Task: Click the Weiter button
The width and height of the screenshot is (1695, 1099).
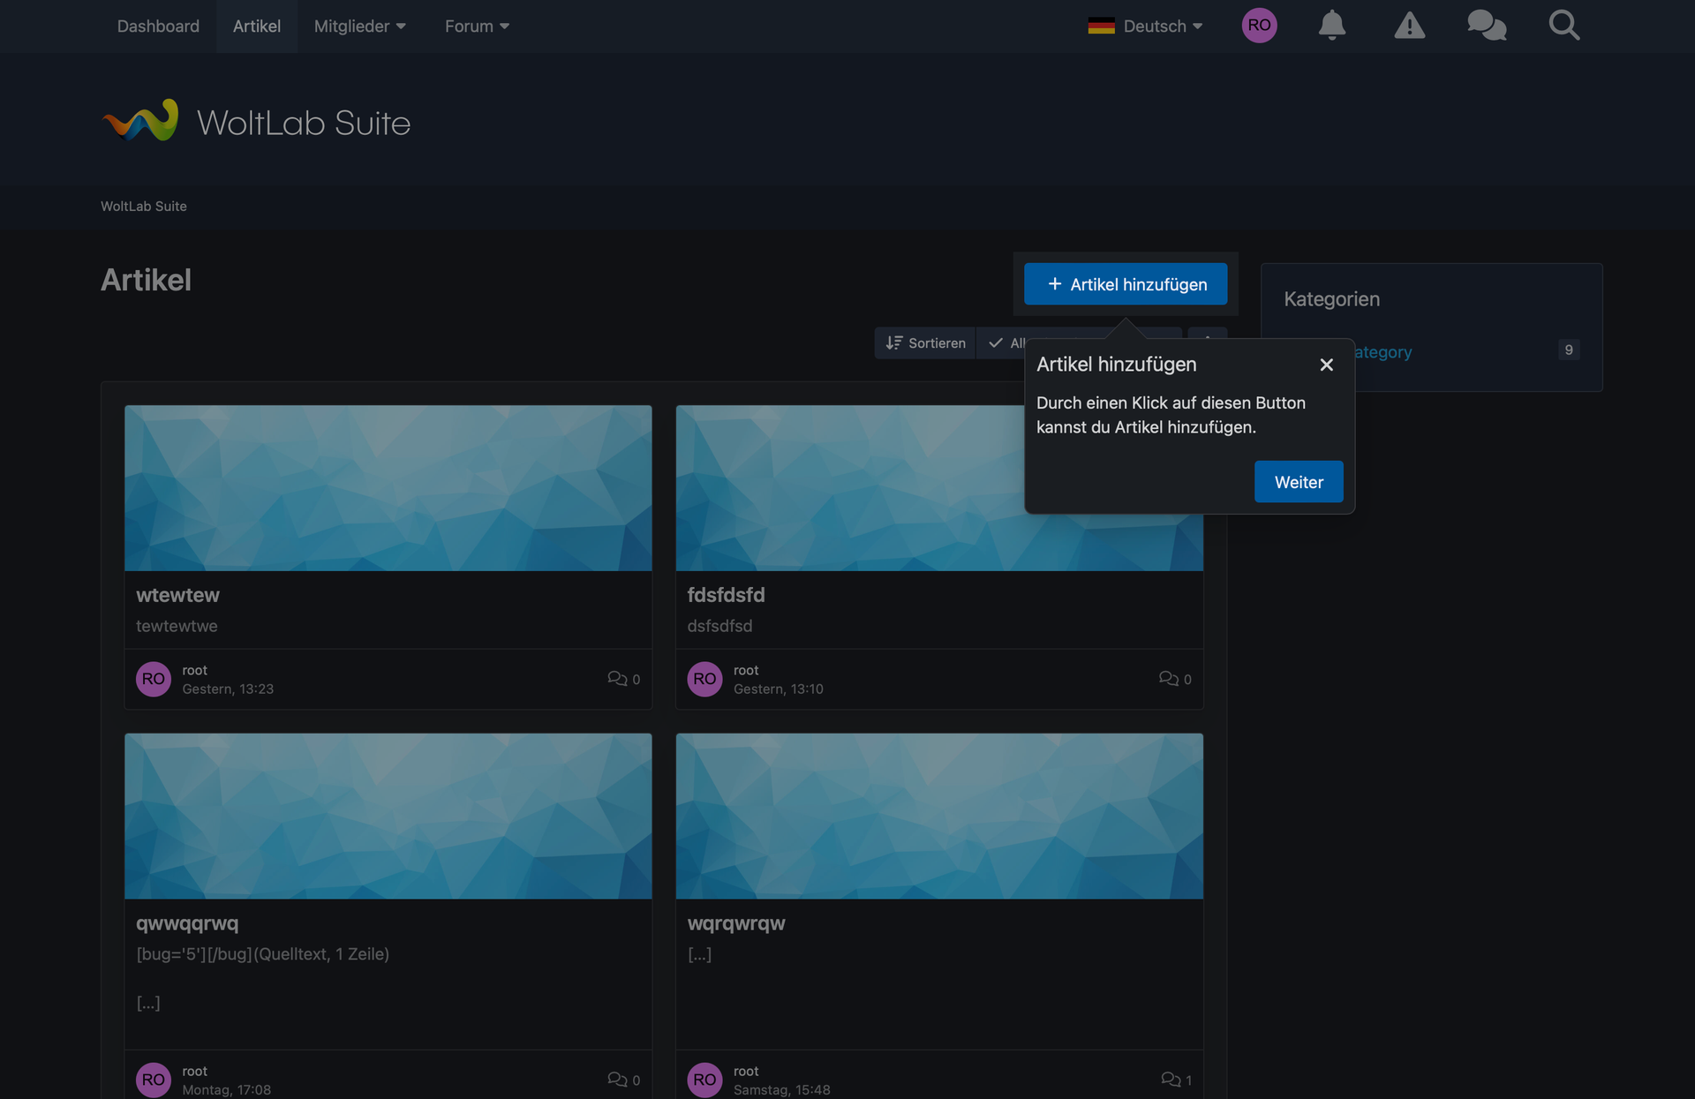Action: [x=1298, y=482]
